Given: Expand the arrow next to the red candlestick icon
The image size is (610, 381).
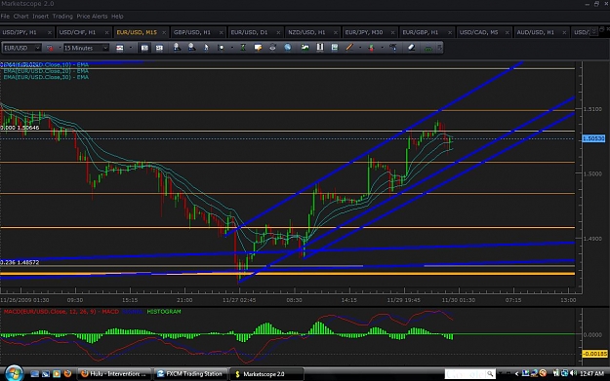Looking at the screenshot, I should (60, 48).
